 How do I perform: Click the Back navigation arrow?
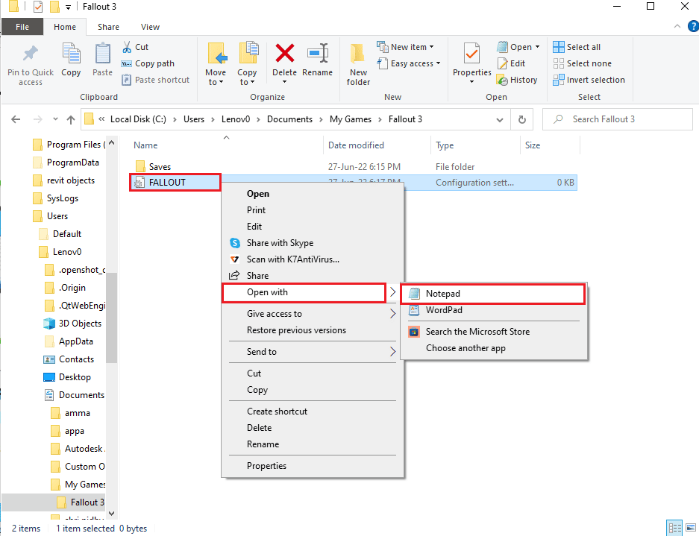point(16,119)
